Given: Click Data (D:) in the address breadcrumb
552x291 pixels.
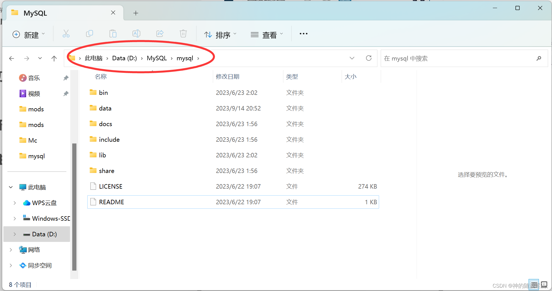Looking at the screenshot, I should tap(124, 58).
